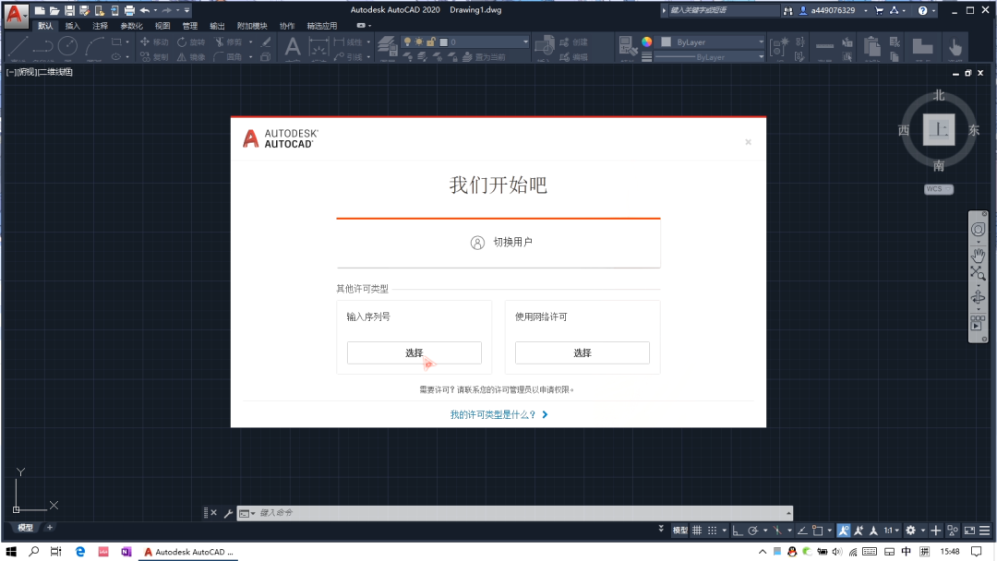Switch to the 管理 ribbon tab
Screen dimensions: 997x561
189,26
